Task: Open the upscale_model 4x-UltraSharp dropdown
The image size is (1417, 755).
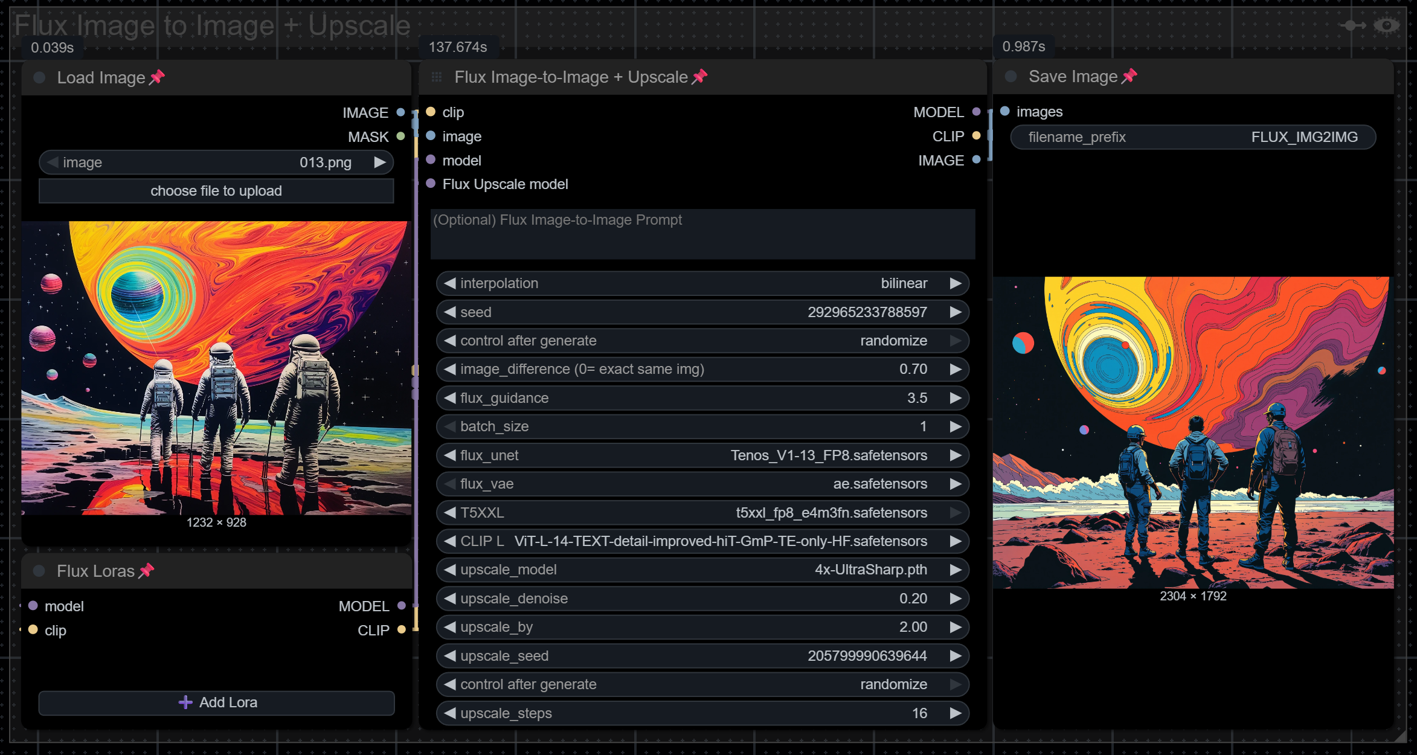Action: tap(702, 570)
